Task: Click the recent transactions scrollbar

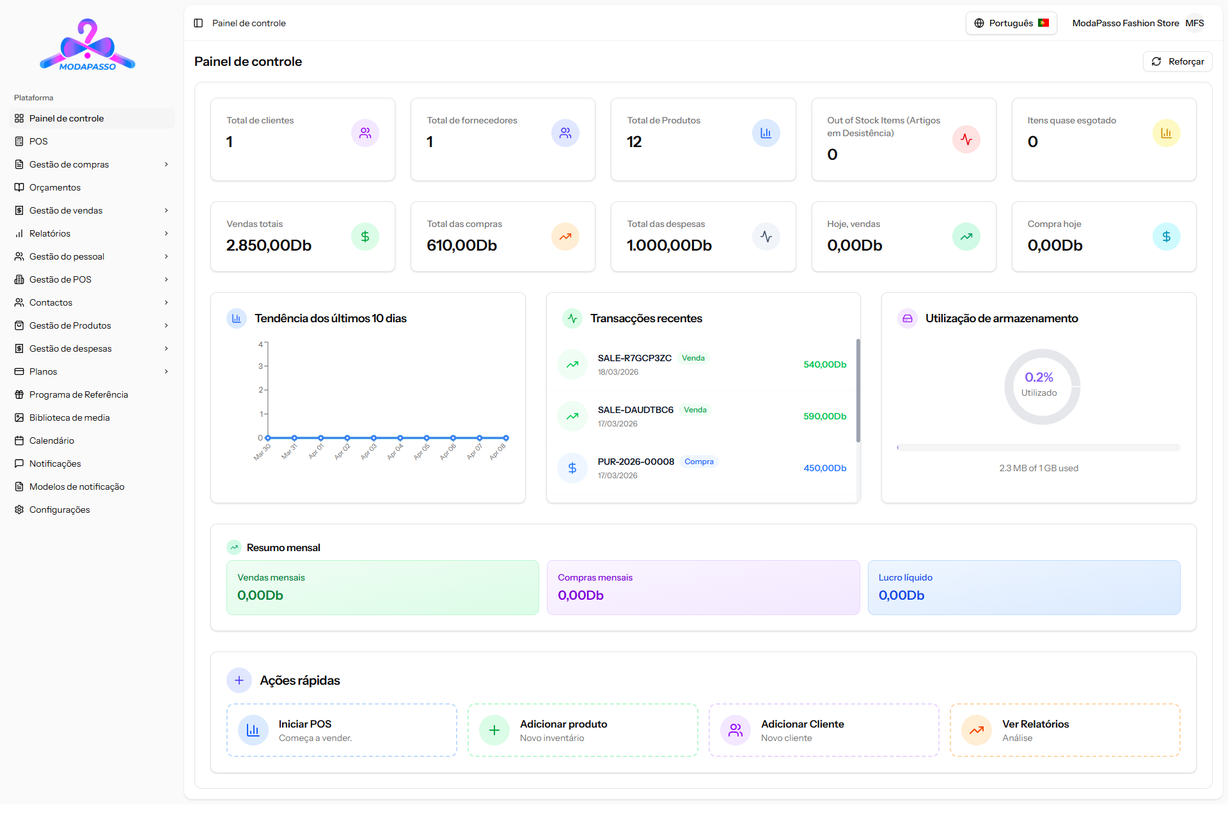Action: click(x=858, y=390)
